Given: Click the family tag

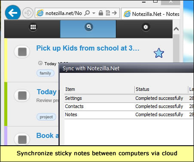Looking at the screenshot, I should [45, 73].
